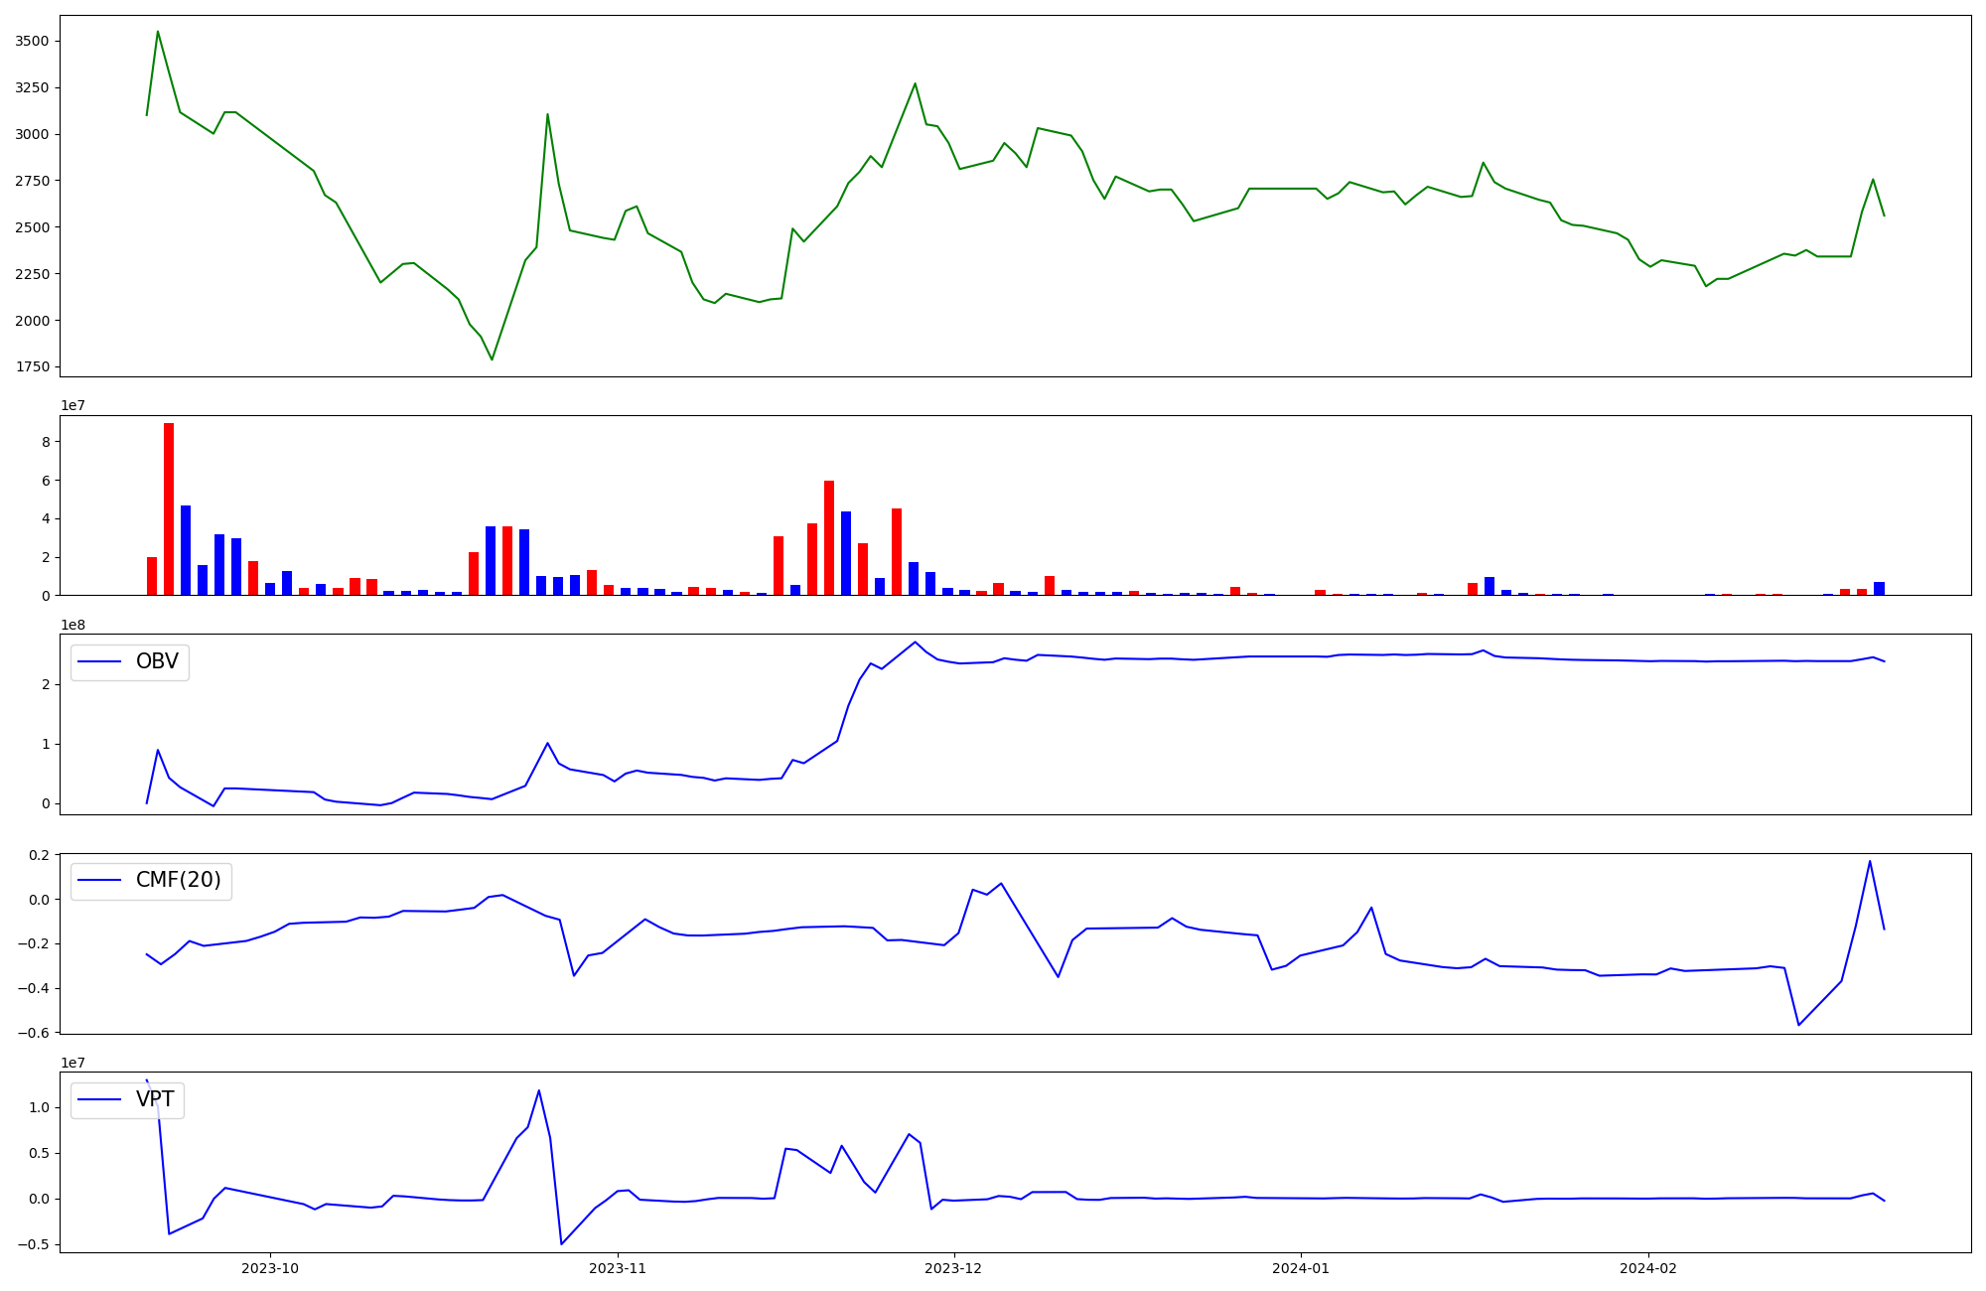Click the 3500 price axis tick label

point(33,41)
